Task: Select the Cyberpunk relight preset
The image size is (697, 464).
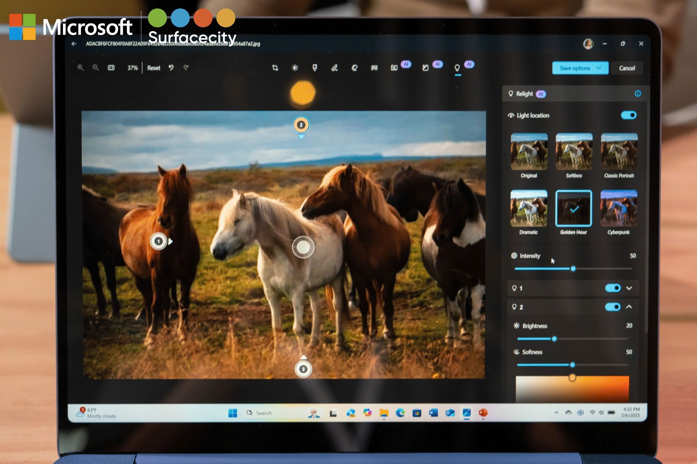Action: pos(619,208)
